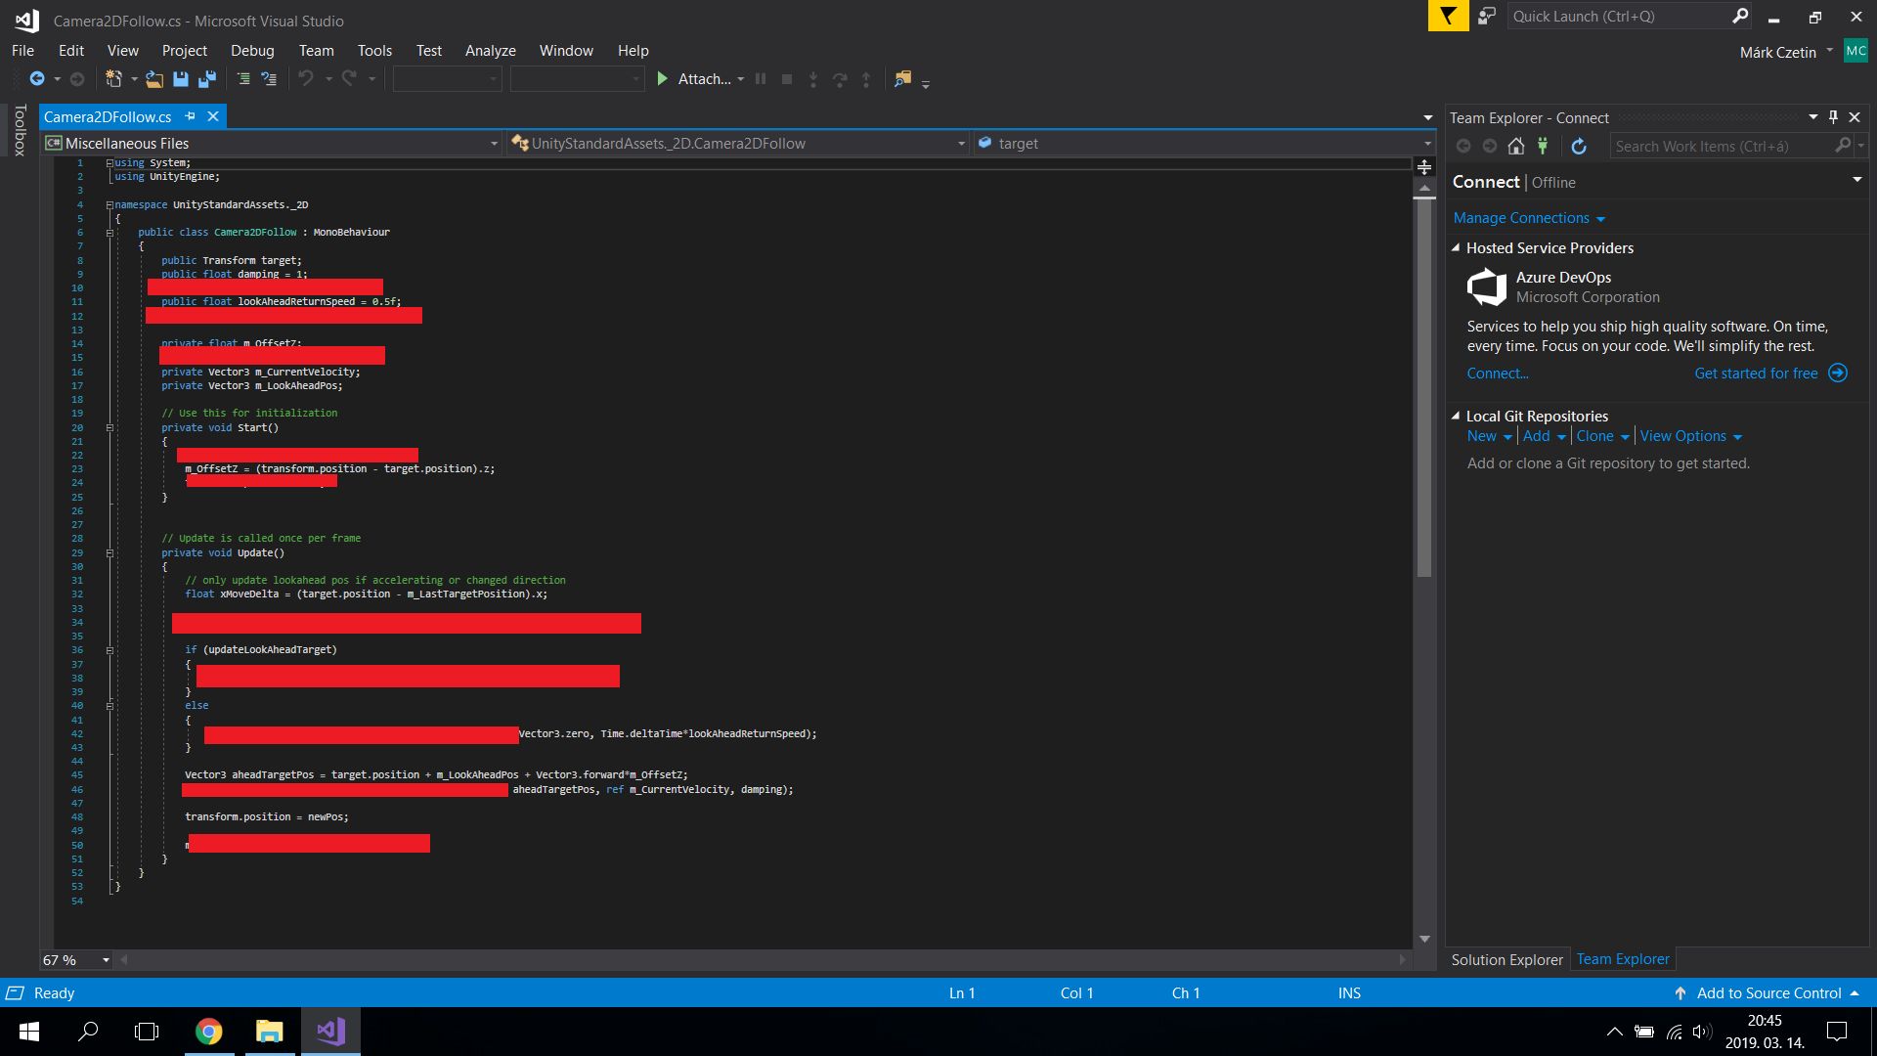Image resolution: width=1877 pixels, height=1056 pixels.
Task: Switch to the Solution Explorer tab
Action: 1506,959
